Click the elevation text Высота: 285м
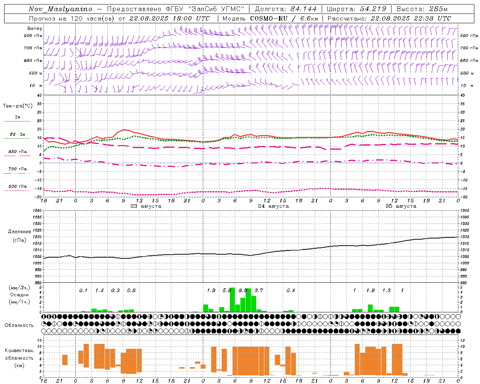 [422, 9]
